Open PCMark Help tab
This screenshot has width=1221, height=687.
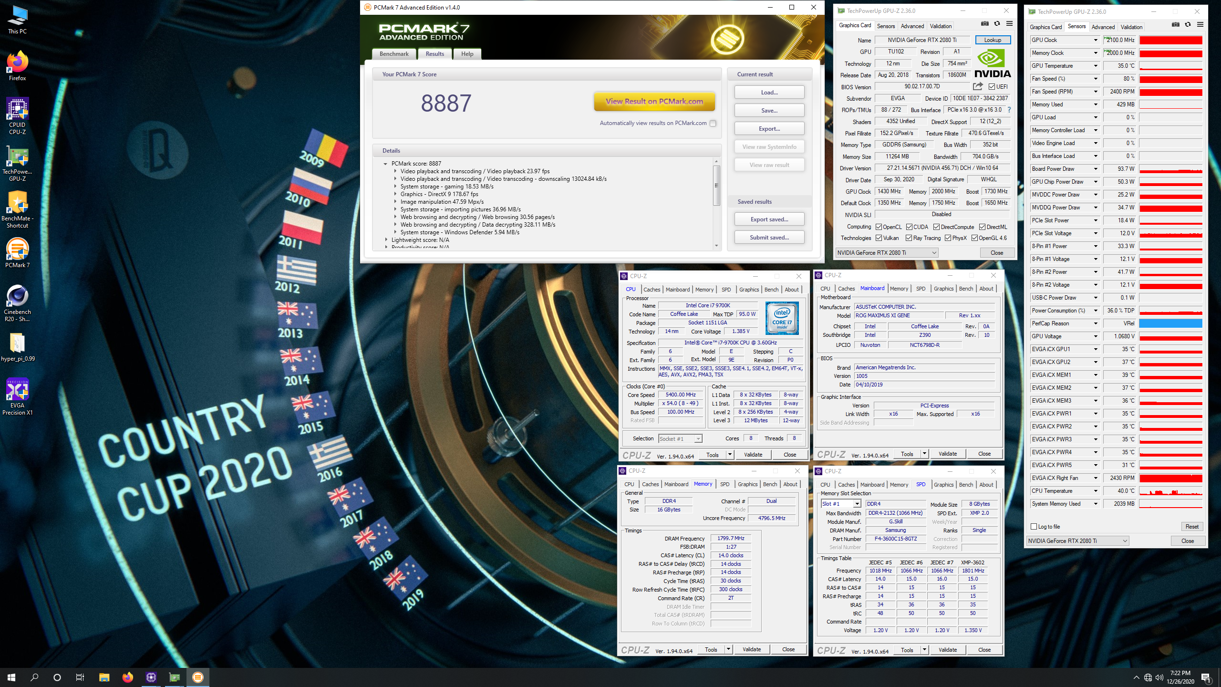(x=467, y=54)
